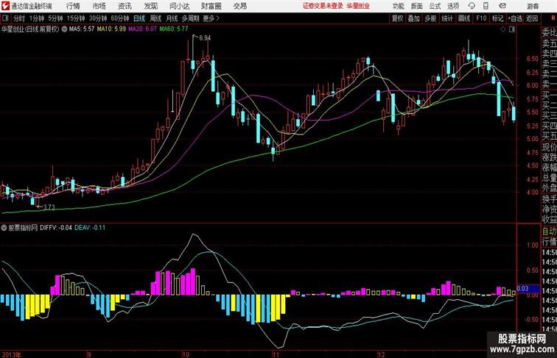Click month 12 marker on time axis
Image resolution: width=557 pixels, height=358 pixels.
tap(381, 355)
